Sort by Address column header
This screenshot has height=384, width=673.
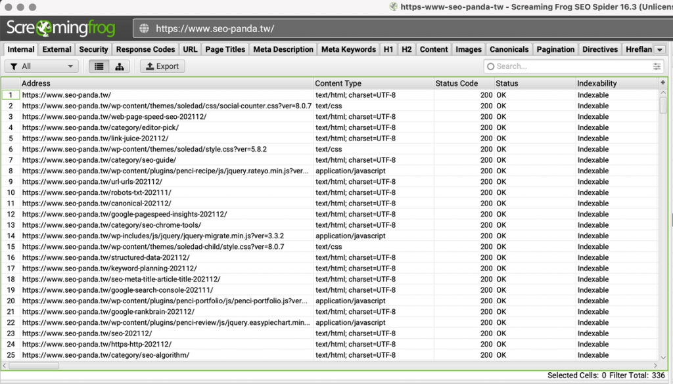(166, 83)
